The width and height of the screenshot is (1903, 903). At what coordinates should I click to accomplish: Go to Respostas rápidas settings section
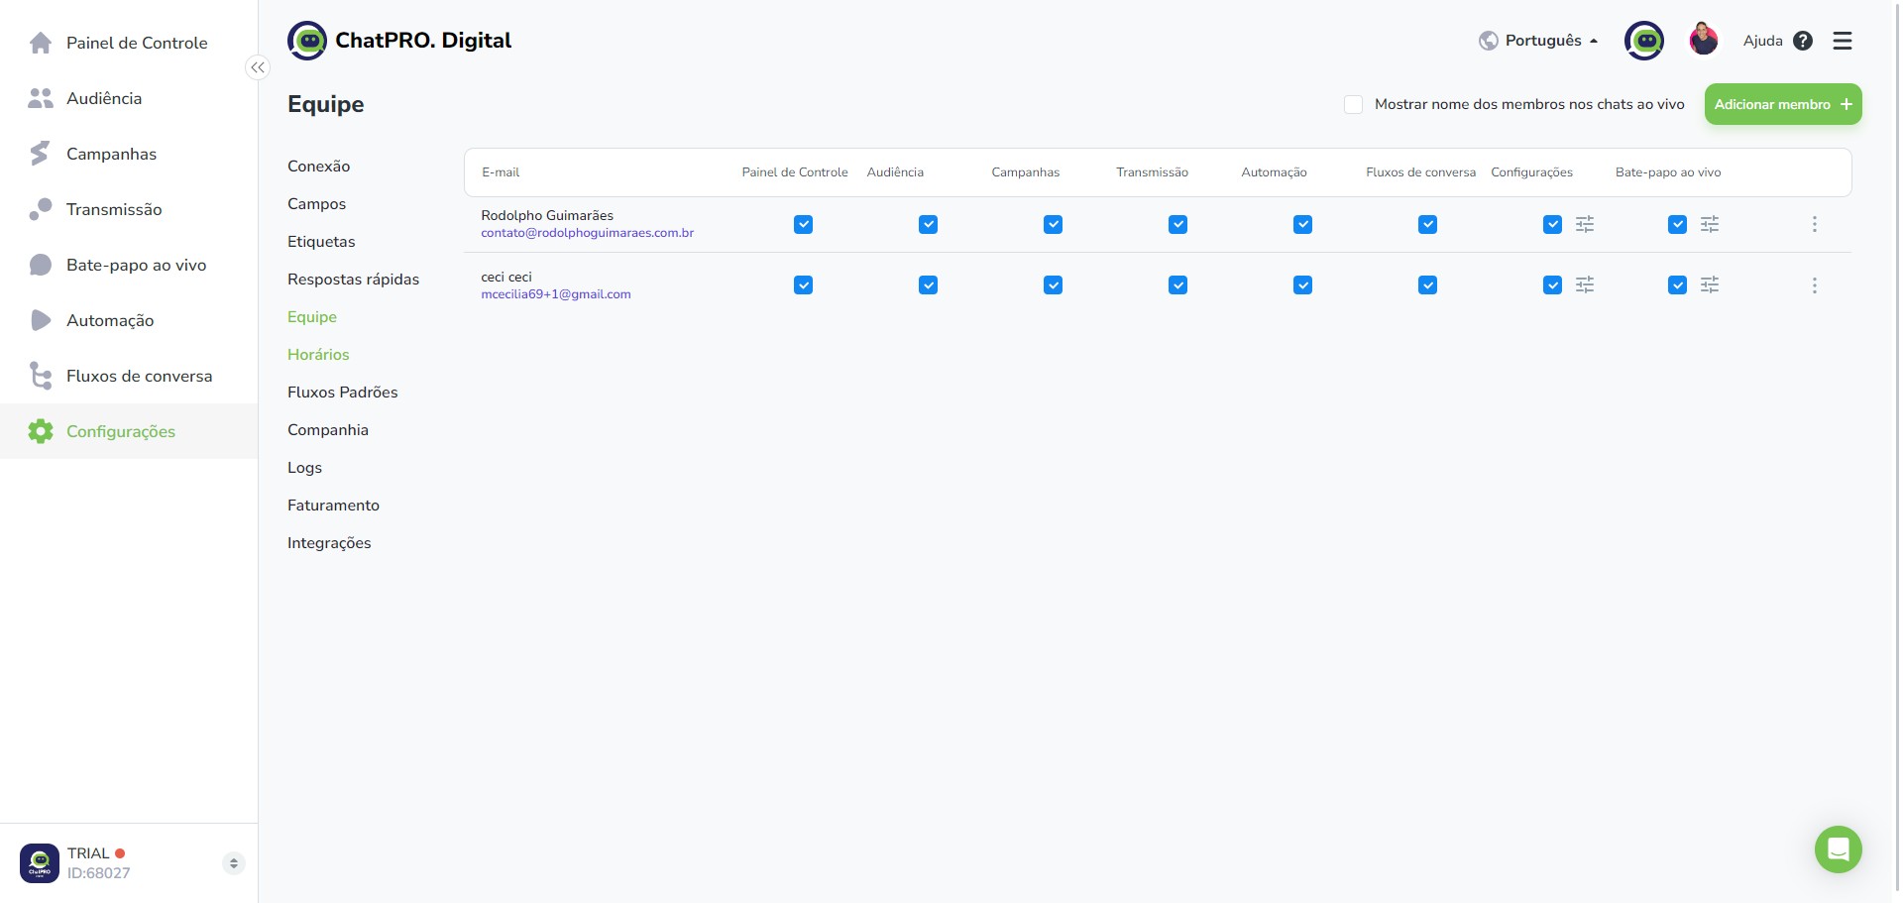(354, 280)
